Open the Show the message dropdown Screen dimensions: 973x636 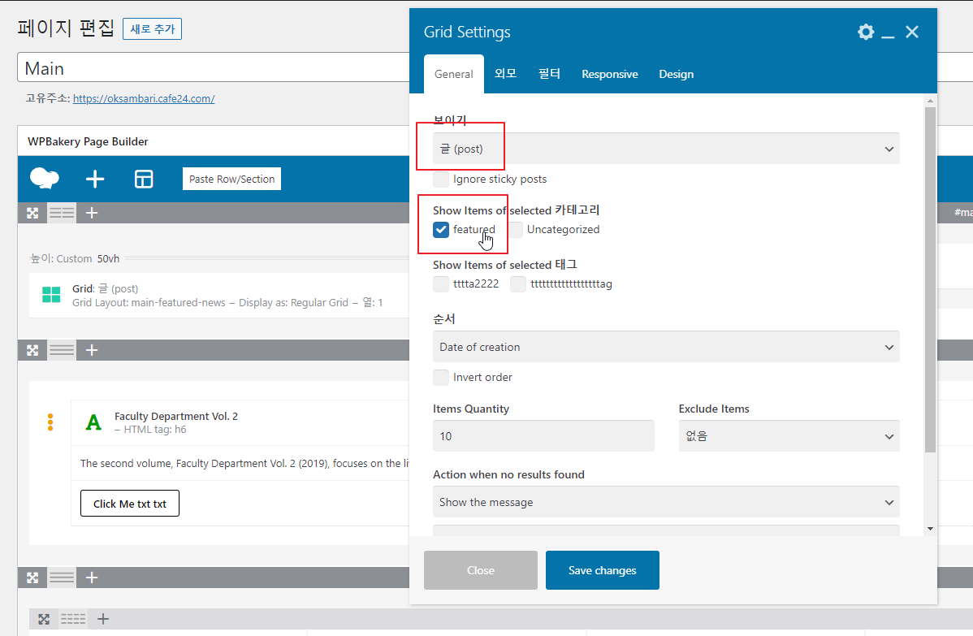[666, 502]
